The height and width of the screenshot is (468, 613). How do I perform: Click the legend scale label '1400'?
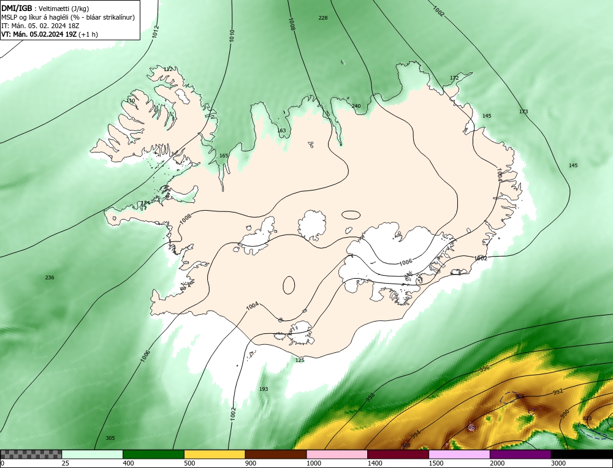[375, 463]
